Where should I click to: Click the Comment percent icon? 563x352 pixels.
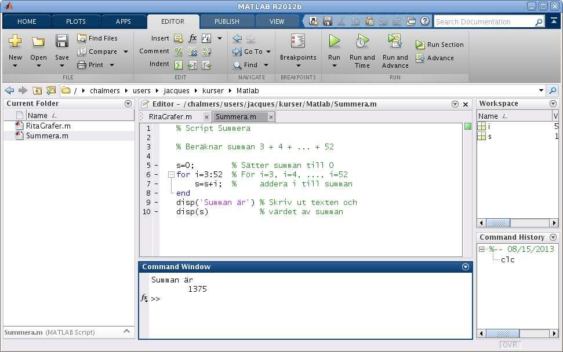click(x=179, y=52)
